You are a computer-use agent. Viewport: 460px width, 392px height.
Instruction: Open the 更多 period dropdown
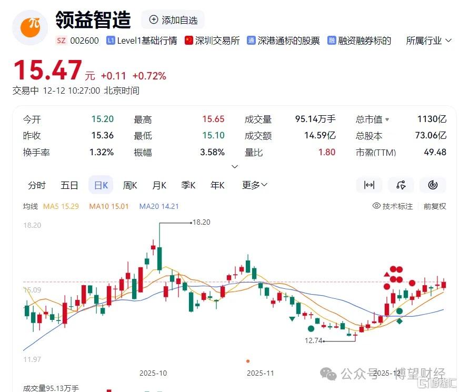coord(255,185)
